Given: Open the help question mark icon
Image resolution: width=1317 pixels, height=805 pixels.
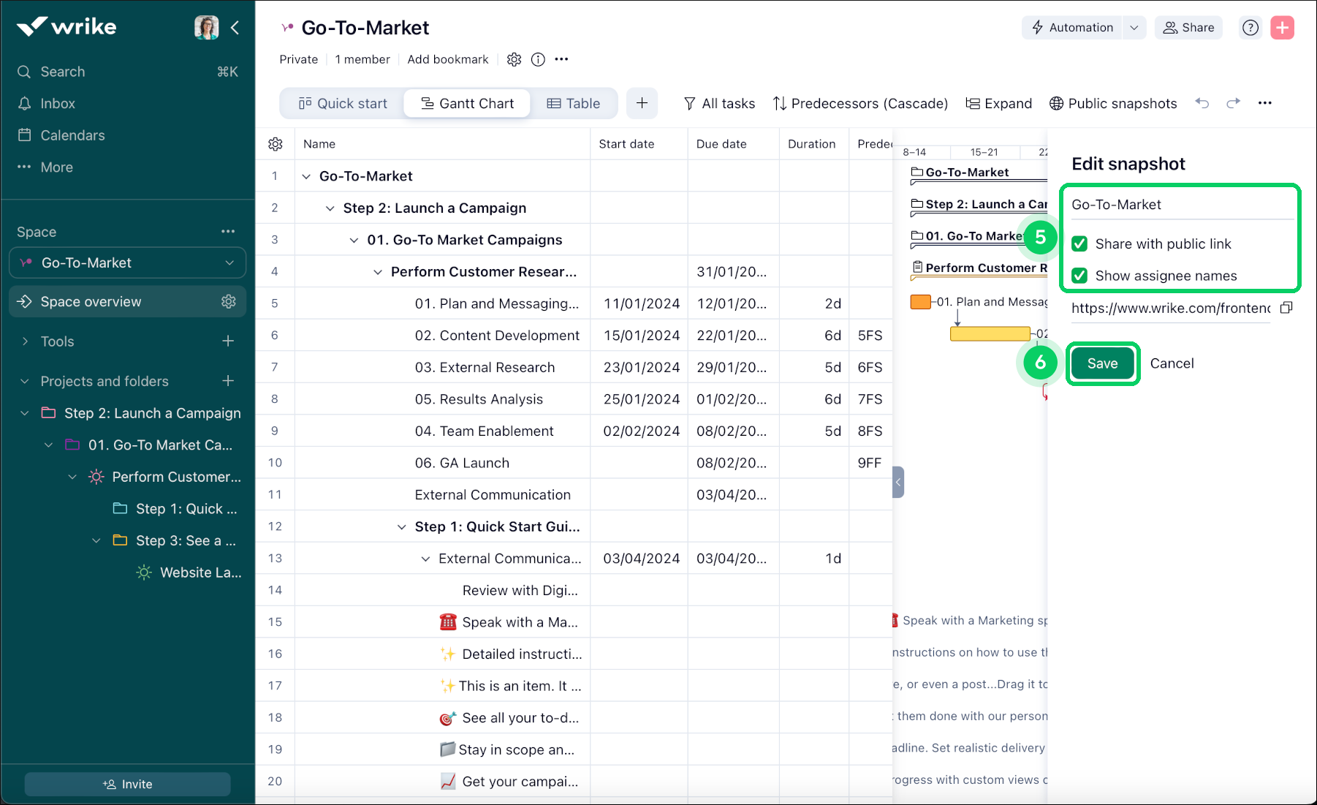Looking at the screenshot, I should pos(1250,28).
